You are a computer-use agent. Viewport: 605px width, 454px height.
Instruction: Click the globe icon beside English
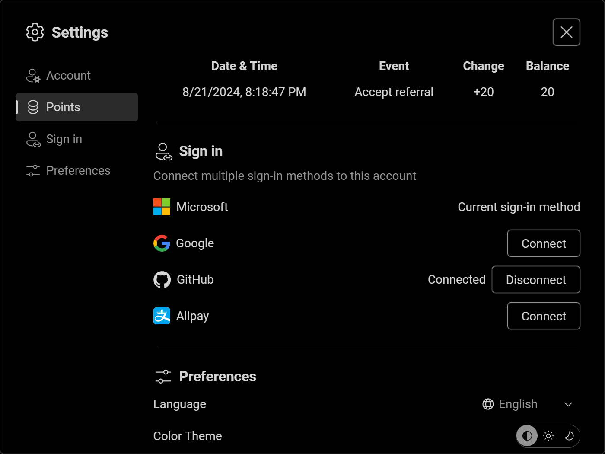click(488, 404)
